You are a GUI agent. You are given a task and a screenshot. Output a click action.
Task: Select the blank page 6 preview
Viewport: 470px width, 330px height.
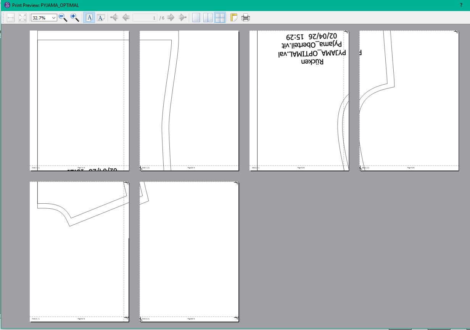click(189, 251)
